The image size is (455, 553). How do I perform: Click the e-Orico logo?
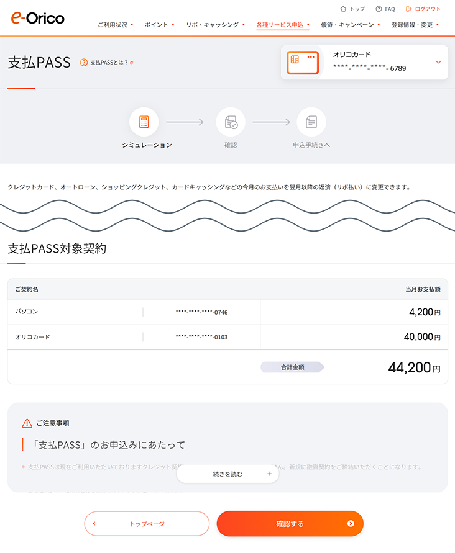tap(37, 18)
